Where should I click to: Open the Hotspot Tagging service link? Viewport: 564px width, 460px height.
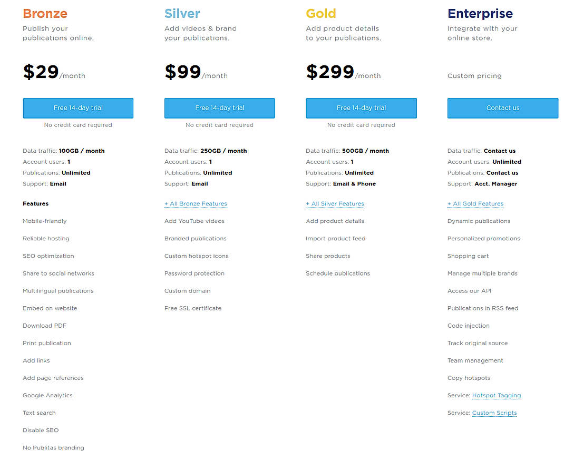497,395
